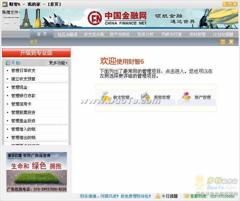Click the 开始 panel icon

pyautogui.click(x=8, y=63)
